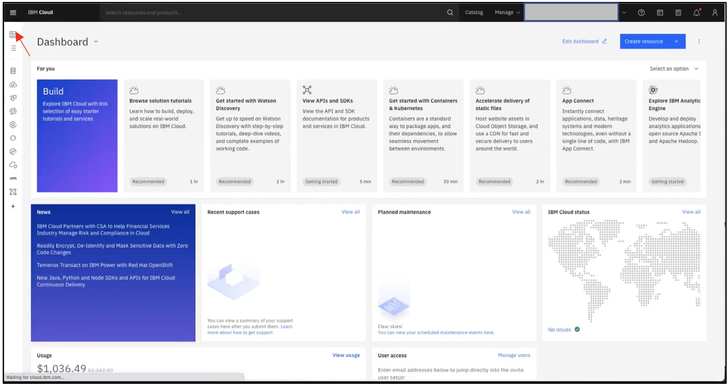Open the user profile avatar icon
727x385 pixels.
point(715,12)
